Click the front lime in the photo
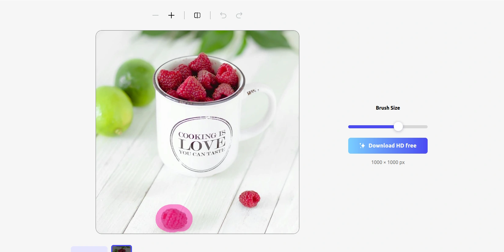Screen dimensions: 504x252 click(114, 111)
